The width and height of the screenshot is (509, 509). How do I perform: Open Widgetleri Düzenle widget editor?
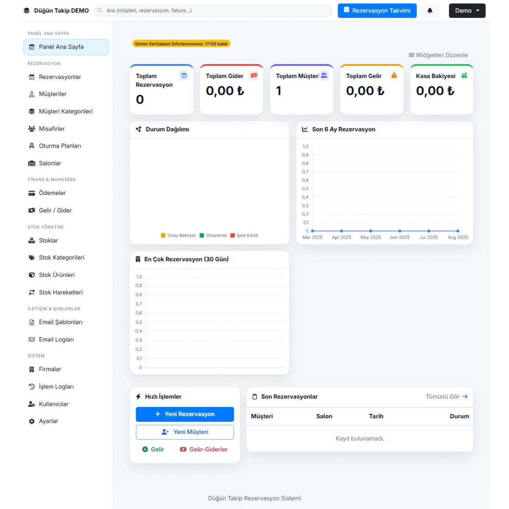coord(438,55)
